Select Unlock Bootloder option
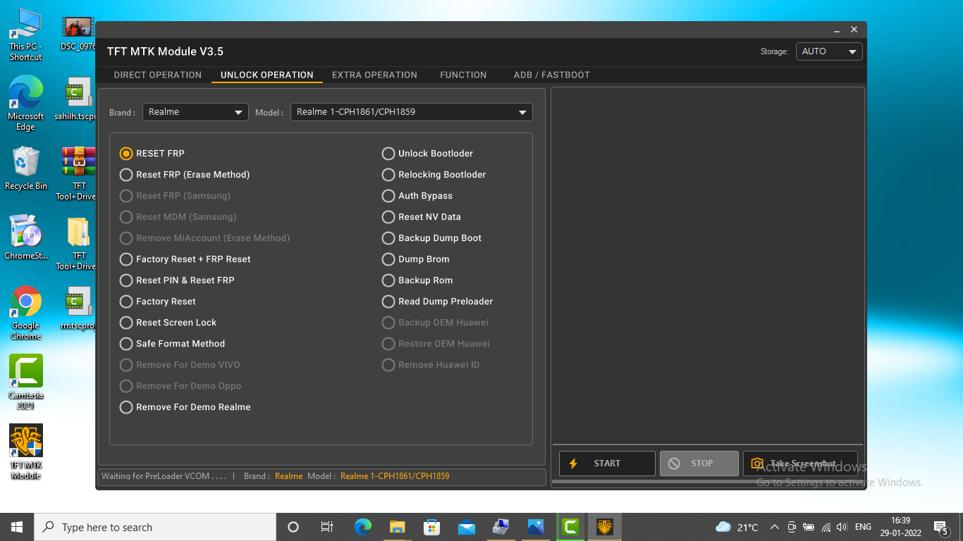Viewport: 963px width, 541px height. 428,154
